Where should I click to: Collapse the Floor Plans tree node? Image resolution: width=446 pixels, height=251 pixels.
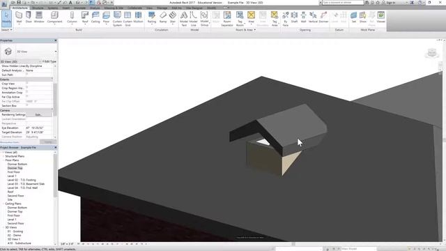pyautogui.click(x=3, y=160)
